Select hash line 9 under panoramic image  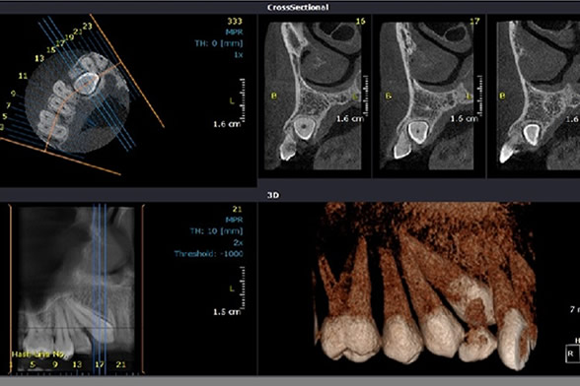click(55, 365)
